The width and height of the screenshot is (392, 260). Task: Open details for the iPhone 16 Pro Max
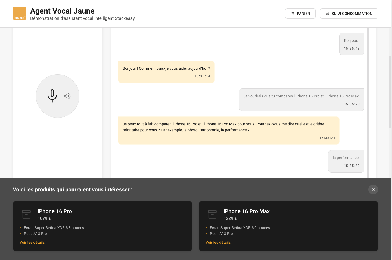(218, 242)
